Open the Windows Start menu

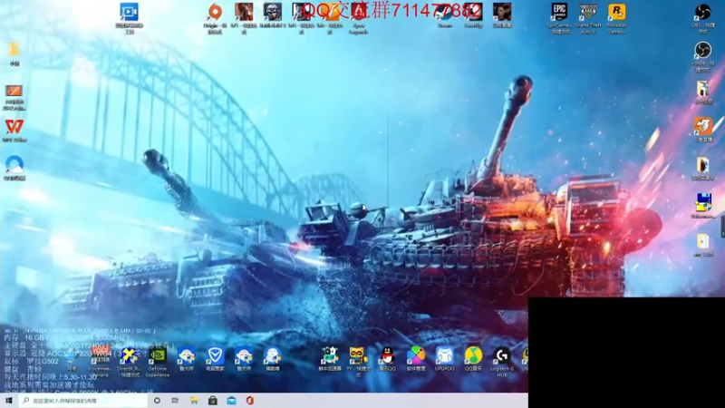pyautogui.click(x=8, y=401)
